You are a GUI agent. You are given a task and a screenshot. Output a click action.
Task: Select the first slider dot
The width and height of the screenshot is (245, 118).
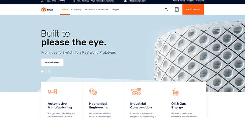(x=42, y=71)
